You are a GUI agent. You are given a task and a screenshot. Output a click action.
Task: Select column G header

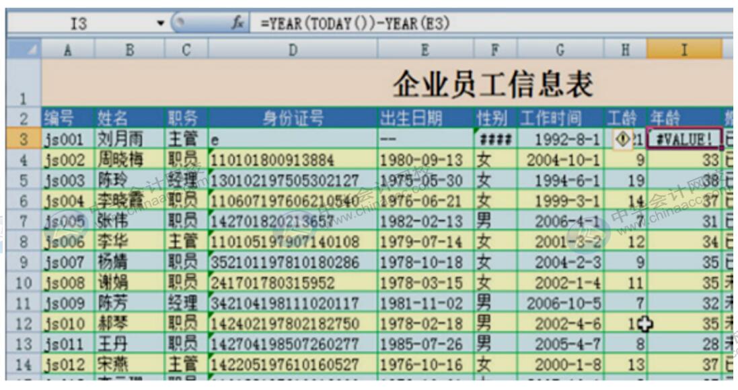tap(560, 49)
